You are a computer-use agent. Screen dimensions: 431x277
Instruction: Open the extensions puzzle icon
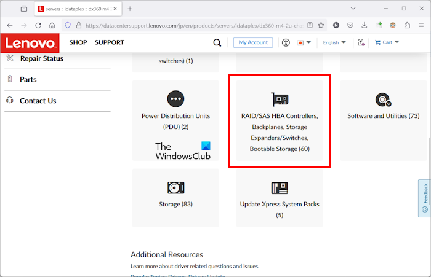click(x=407, y=26)
